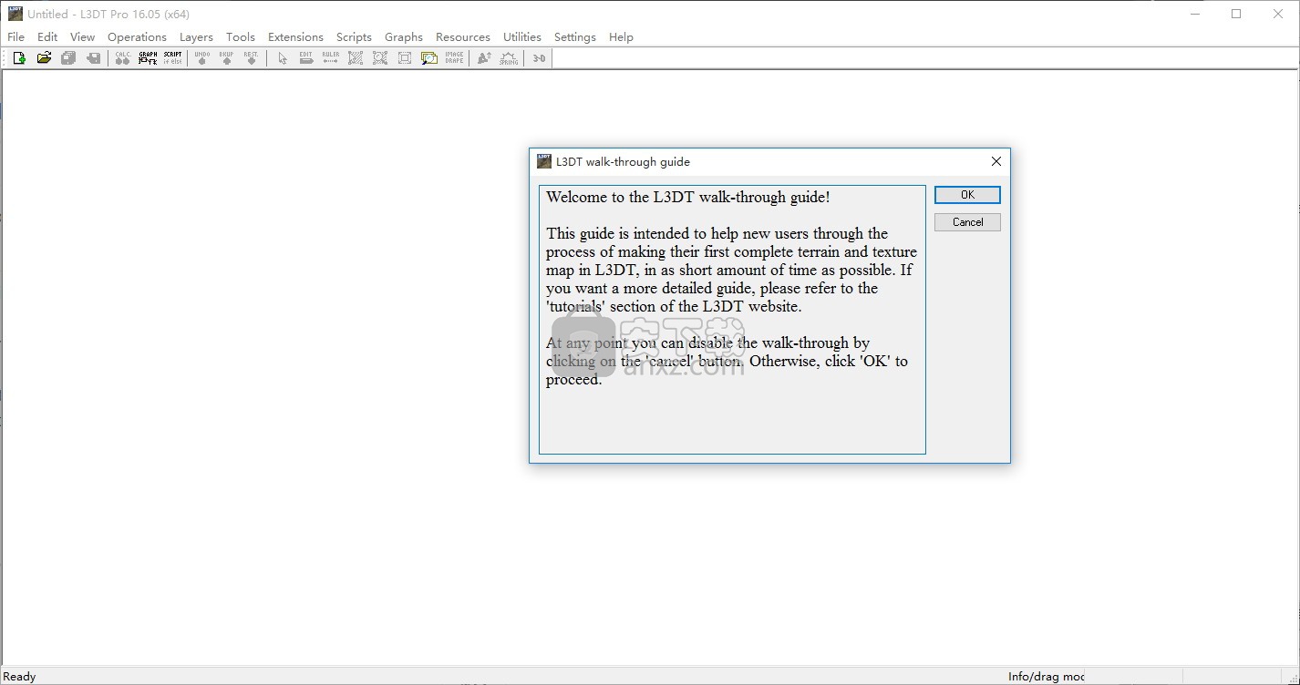Click the fit-to-window square icon
Image resolution: width=1300 pixels, height=685 pixels.
pyautogui.click(x=405, y=58)
